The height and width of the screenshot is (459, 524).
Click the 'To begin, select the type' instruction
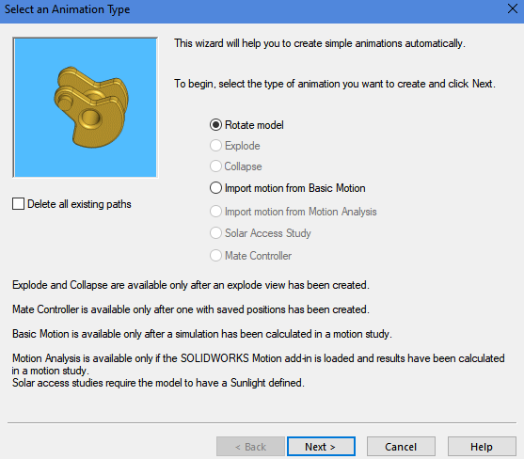(x=335, y=84)
